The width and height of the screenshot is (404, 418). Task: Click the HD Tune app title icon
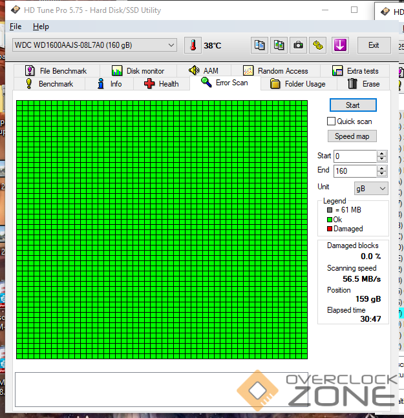coord(16,10)
